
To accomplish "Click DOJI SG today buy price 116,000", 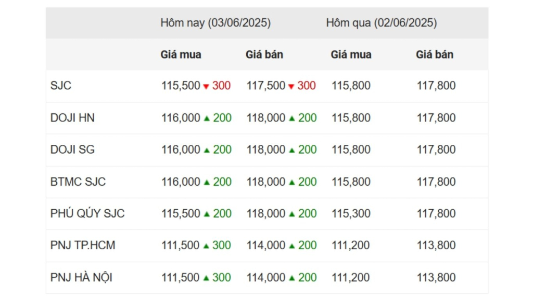I will [x=181, y=149].
